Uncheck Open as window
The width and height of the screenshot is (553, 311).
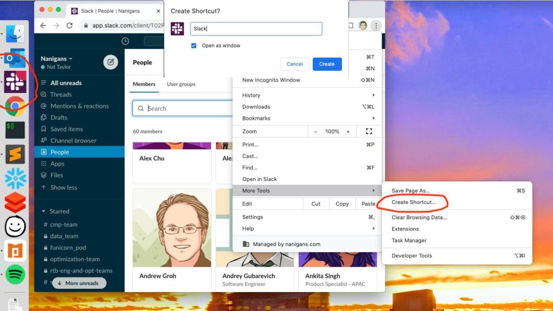click(x=194, y=45)
